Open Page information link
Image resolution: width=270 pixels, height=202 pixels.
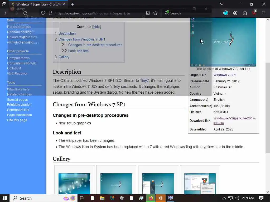pos(20,115)
